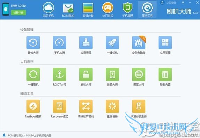Click 重启设备 restart icon

coord(112,106)
